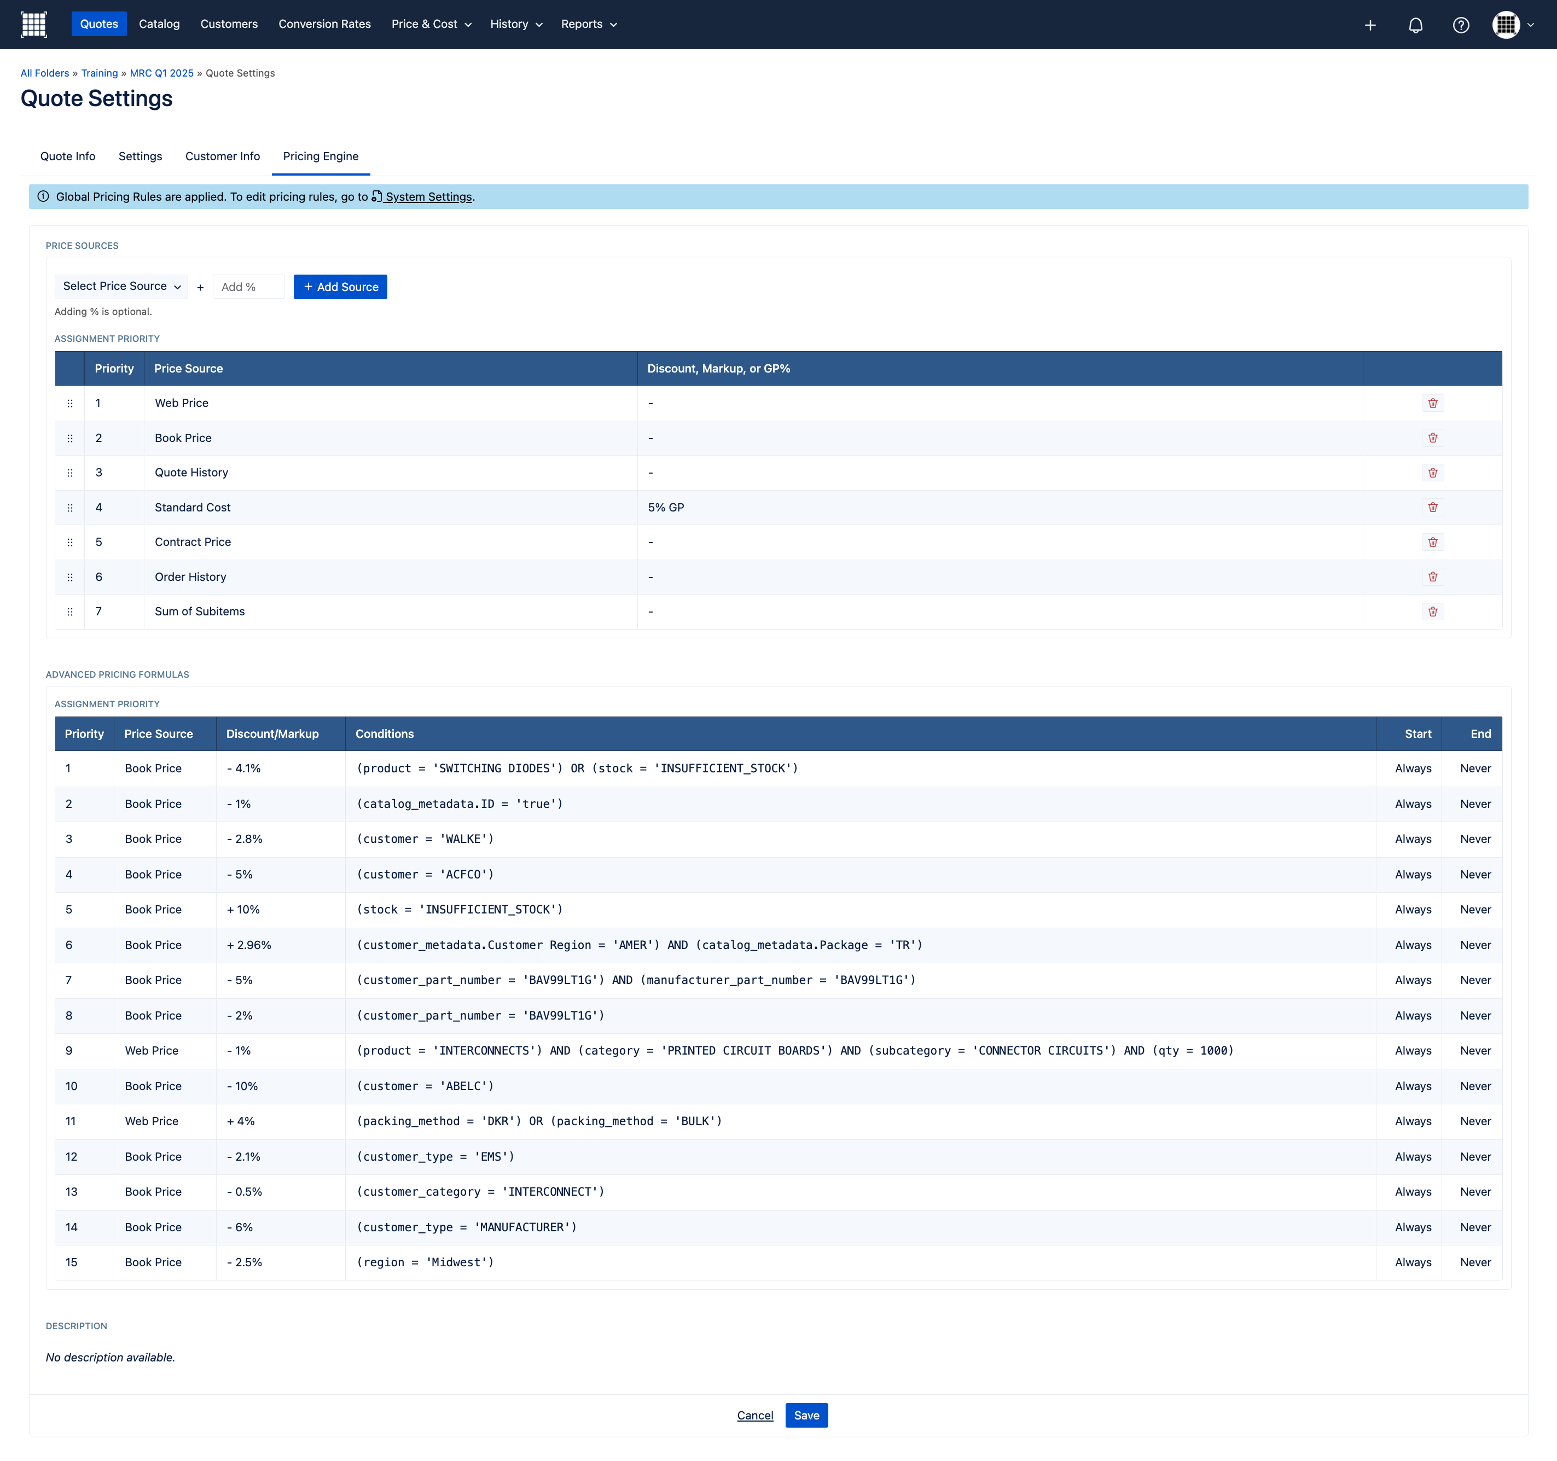The height and width of the screenshot is (1461, 1557).
Task: Expand the Select Price Source dropdown
Action: tap(121, 287)
